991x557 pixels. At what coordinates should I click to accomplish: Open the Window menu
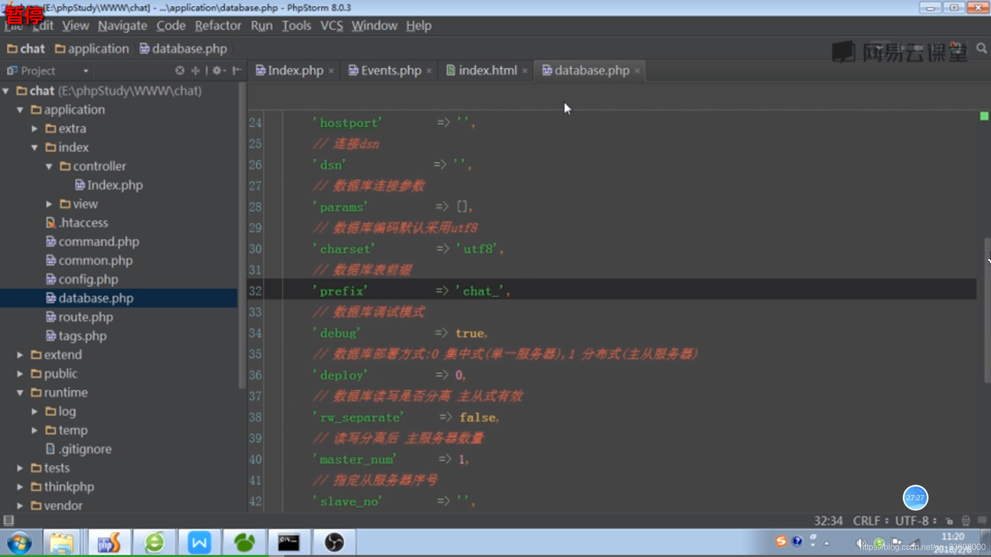tap(374, 26)
